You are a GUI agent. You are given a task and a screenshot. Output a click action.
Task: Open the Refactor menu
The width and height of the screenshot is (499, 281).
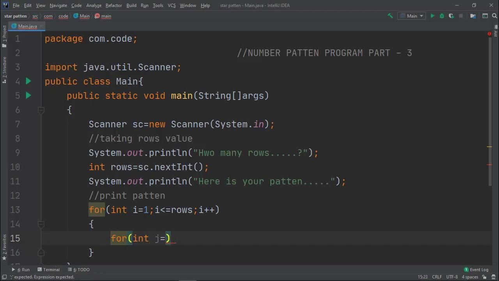(x=113, y=5)
